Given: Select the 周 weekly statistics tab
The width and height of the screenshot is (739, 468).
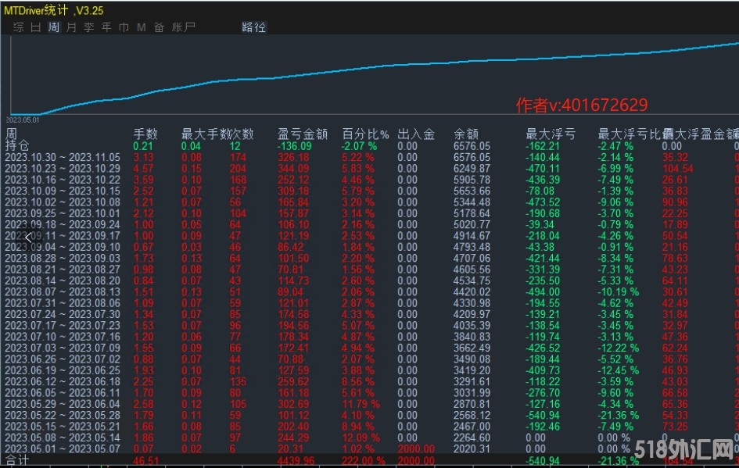Looking at the screenshot, I should (54, 27).
